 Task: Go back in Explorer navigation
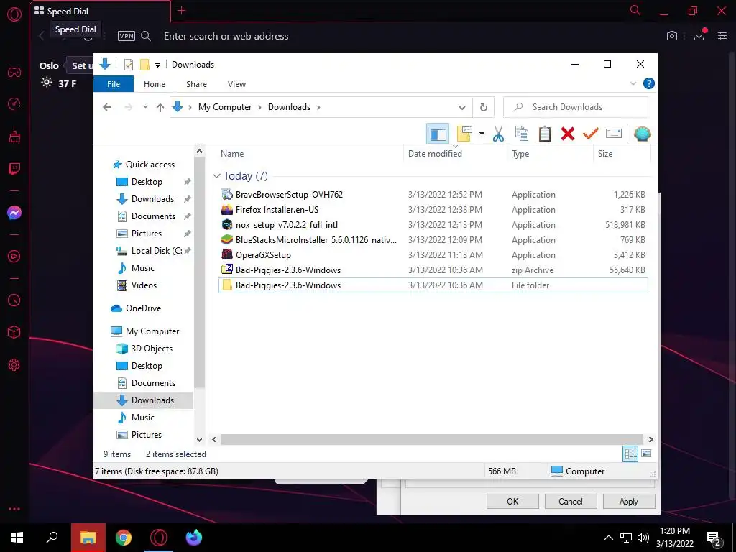(x=107, y=107)
